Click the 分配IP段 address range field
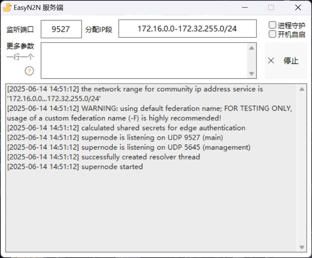 [187, 29]
